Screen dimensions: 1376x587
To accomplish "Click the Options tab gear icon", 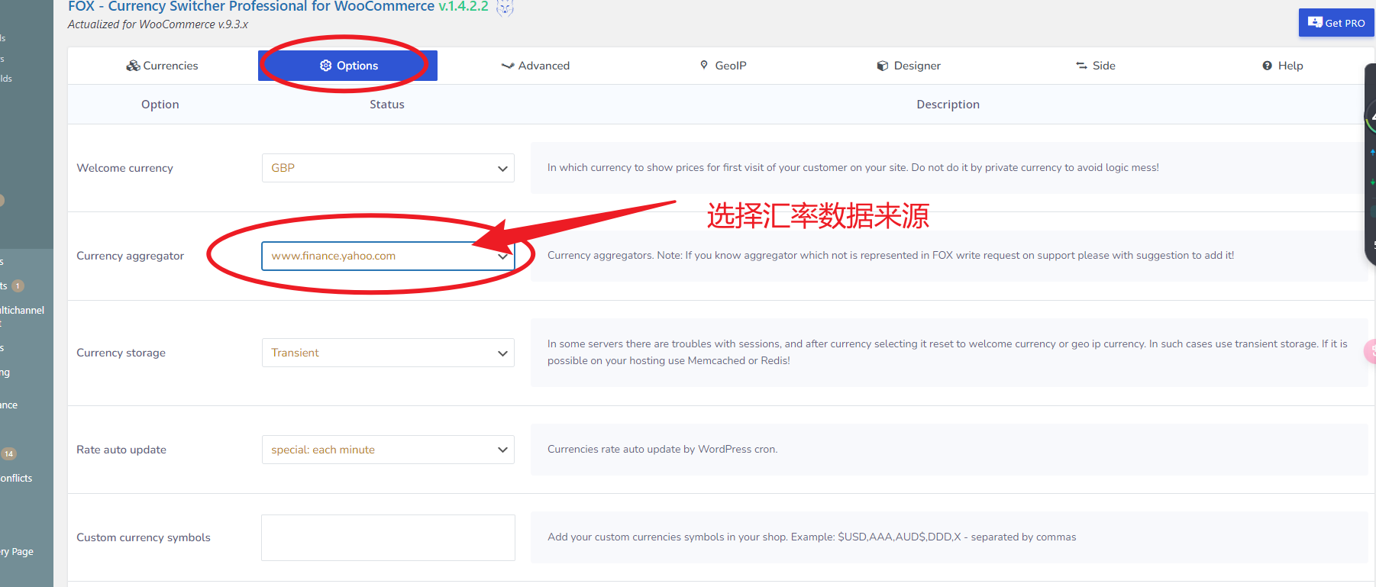I will (326, 66).
